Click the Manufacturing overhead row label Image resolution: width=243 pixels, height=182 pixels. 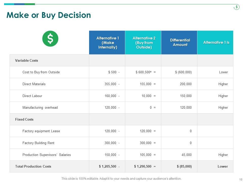click(40, 108)
